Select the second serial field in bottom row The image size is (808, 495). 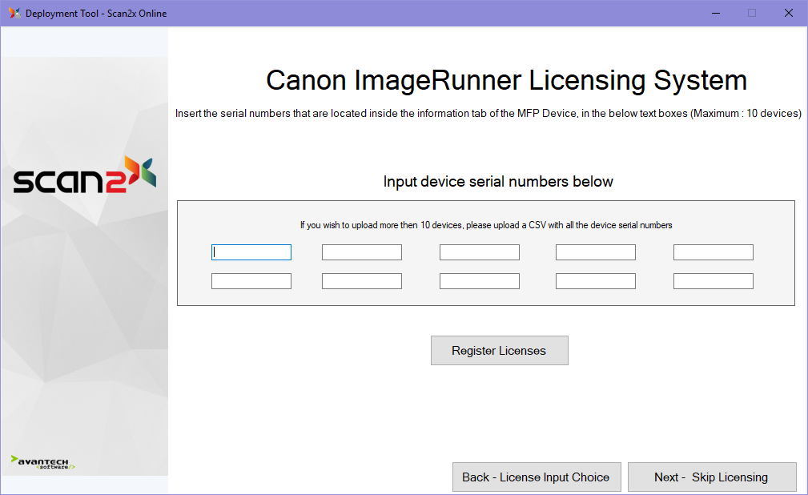[361, 281]
